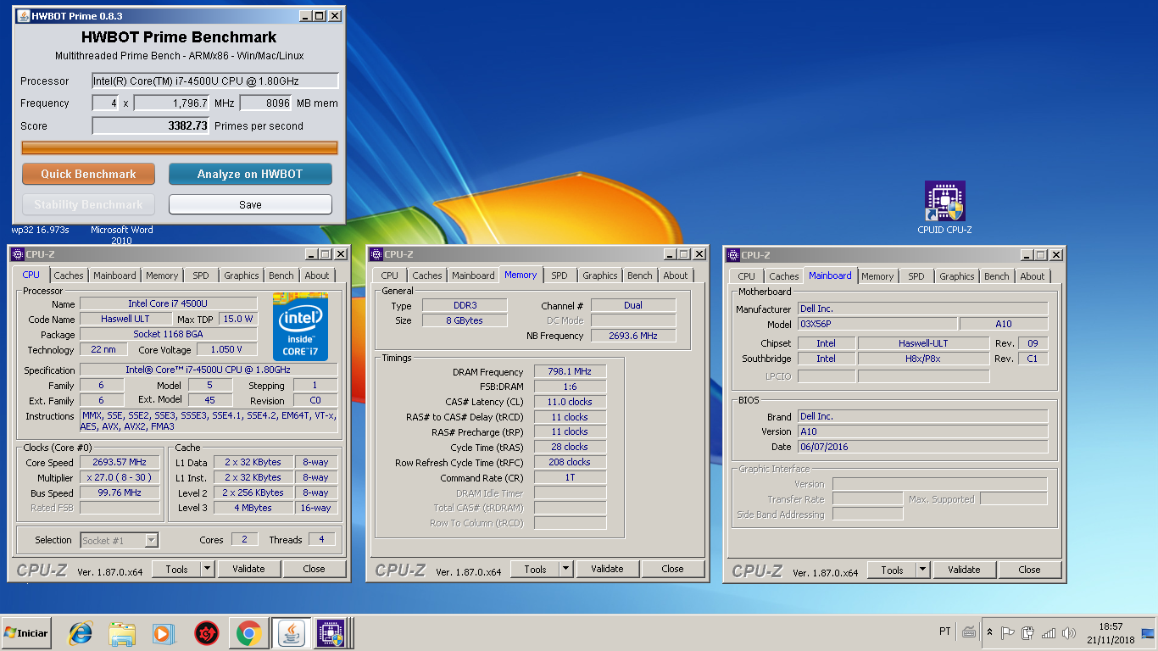The width and height of the screenshot is (1158, 651).
Task: Click Analyze on HWBOT button
Action: tap(250, 174)
